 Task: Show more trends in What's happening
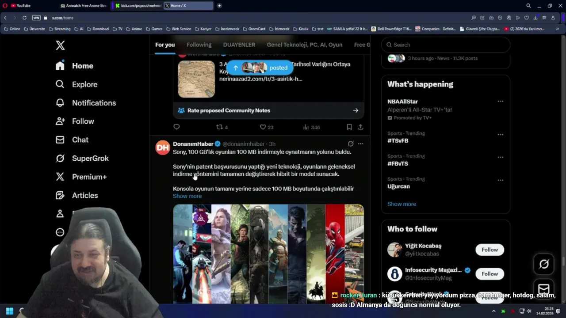tap(402, 204)
